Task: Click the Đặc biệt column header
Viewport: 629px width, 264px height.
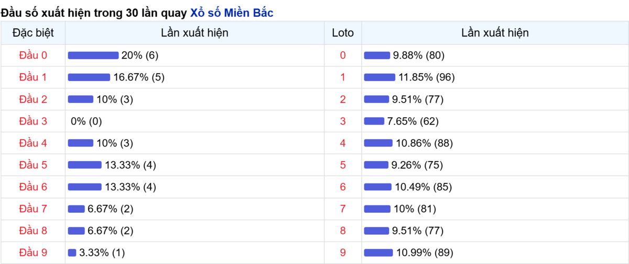Action: (33, 33)
